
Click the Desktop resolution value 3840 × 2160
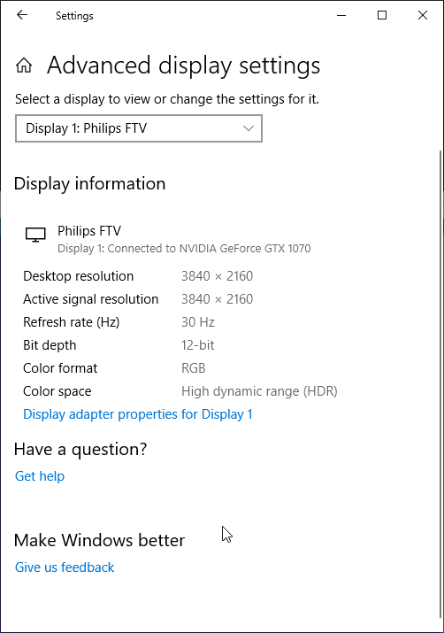217,276
